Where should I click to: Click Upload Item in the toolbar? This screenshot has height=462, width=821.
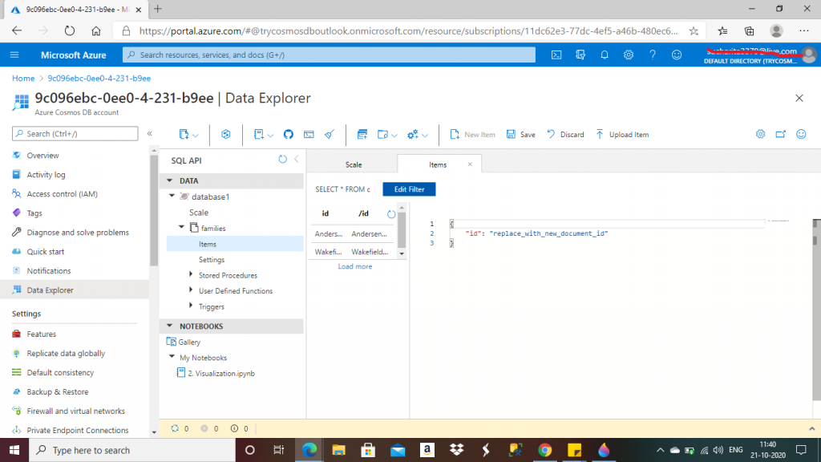pos(622,135)
